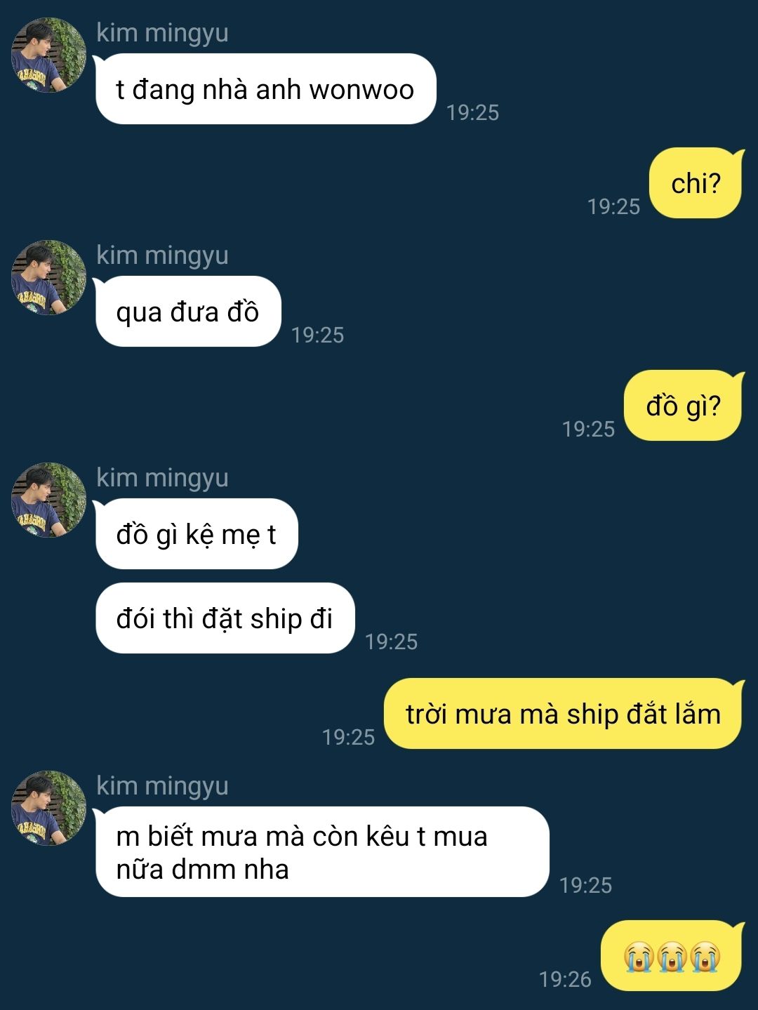The width and height of the screenshot is (758, 1010).
Task: Select the 'qua đưa đồ' message
Action: pyautogui.click(x=188, y=312)
